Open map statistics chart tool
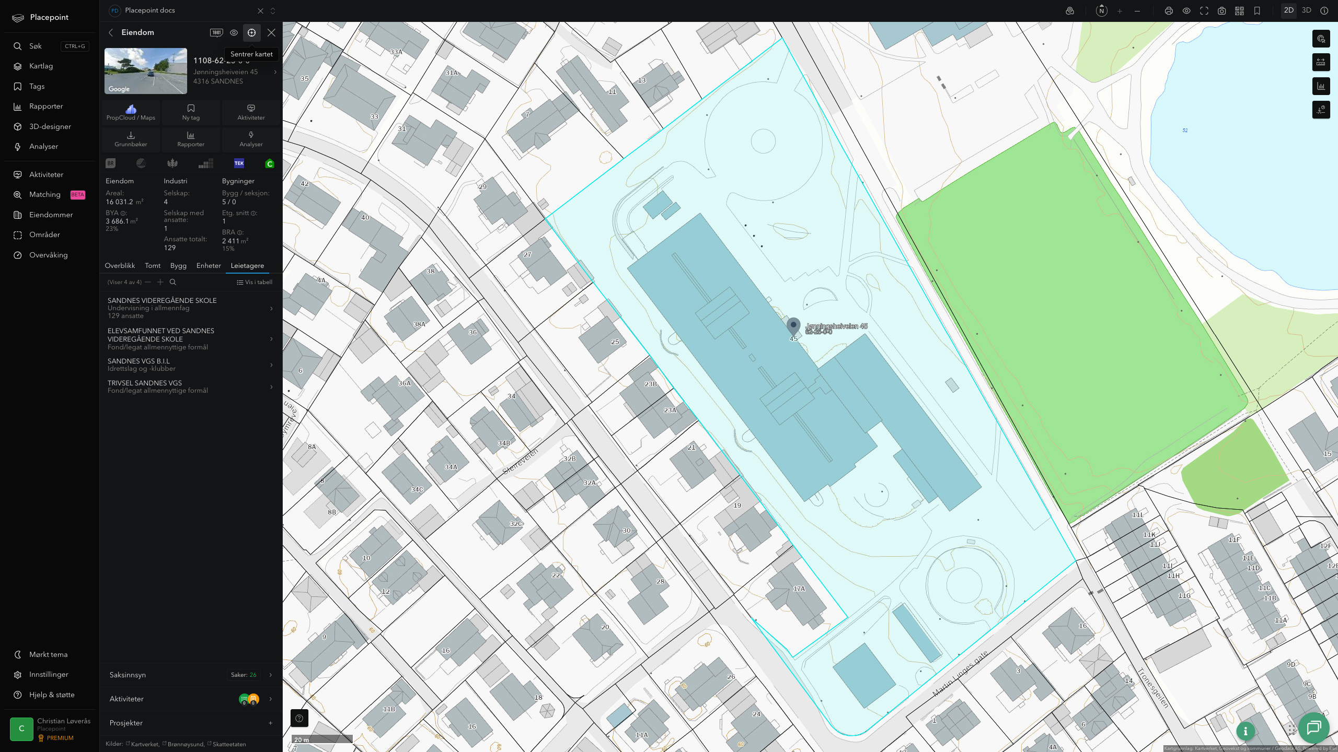 1321,86
